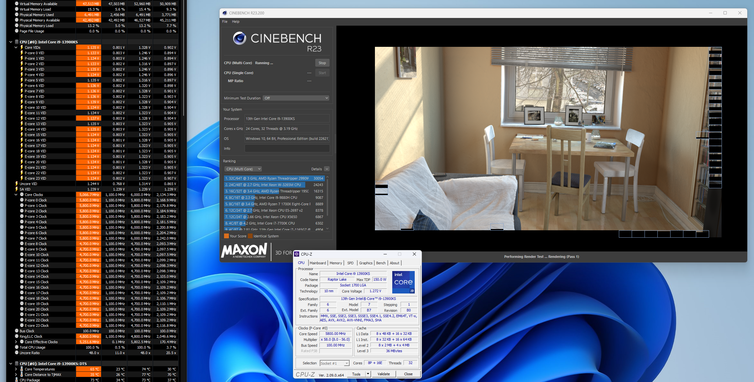Click the Physical Memory Used sensor icon
Screen dimensions: 754x382
point(17,15)
